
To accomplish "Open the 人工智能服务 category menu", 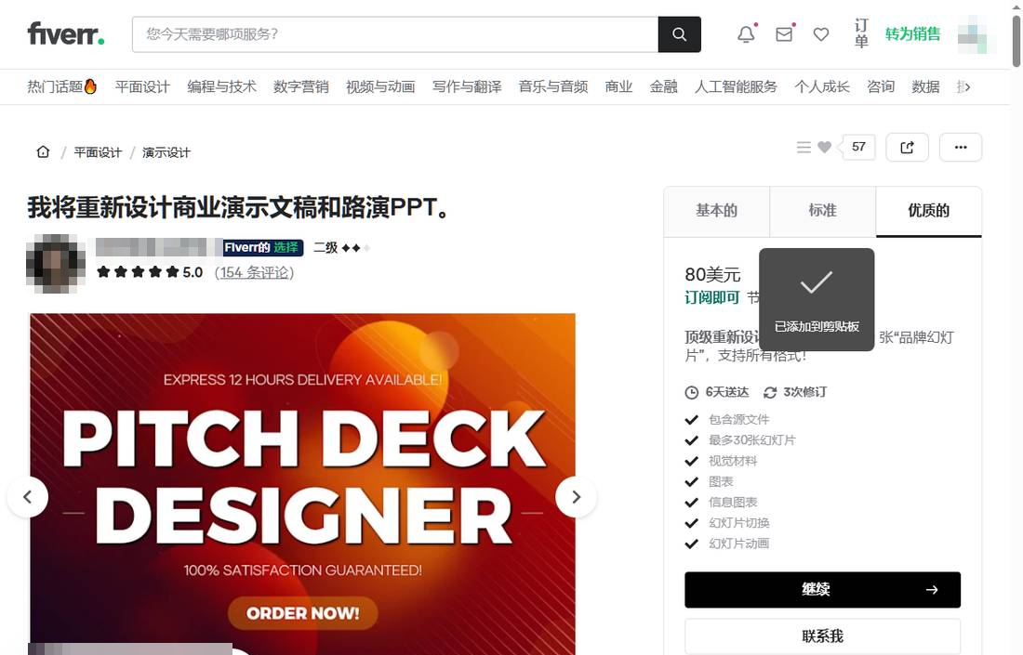I will pyautogui.click(x=736, y=86).
